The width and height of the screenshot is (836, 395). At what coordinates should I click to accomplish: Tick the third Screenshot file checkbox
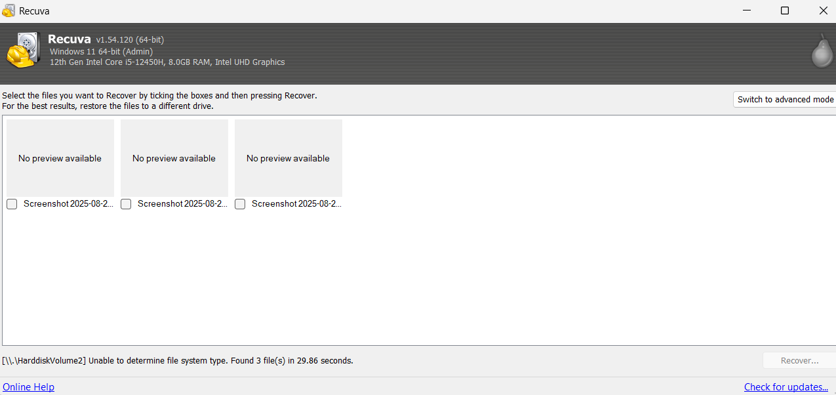tap(240, 204)
